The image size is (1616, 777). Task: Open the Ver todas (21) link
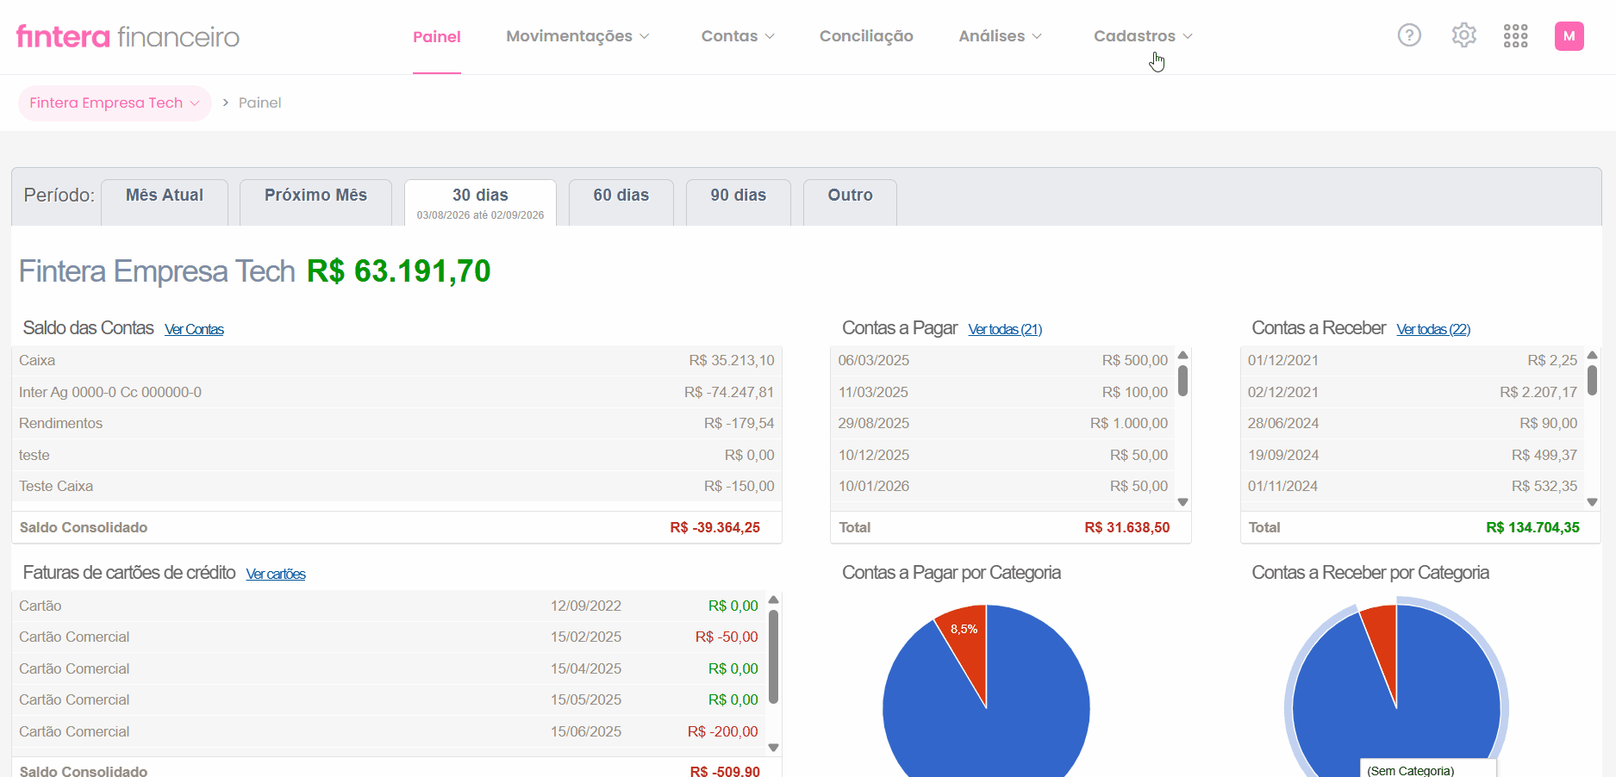click(1005, 330)
